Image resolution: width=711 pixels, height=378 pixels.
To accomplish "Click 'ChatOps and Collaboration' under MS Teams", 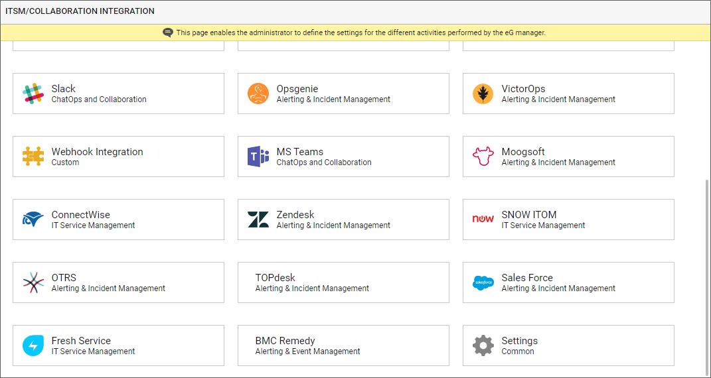I will coord(324,162).
